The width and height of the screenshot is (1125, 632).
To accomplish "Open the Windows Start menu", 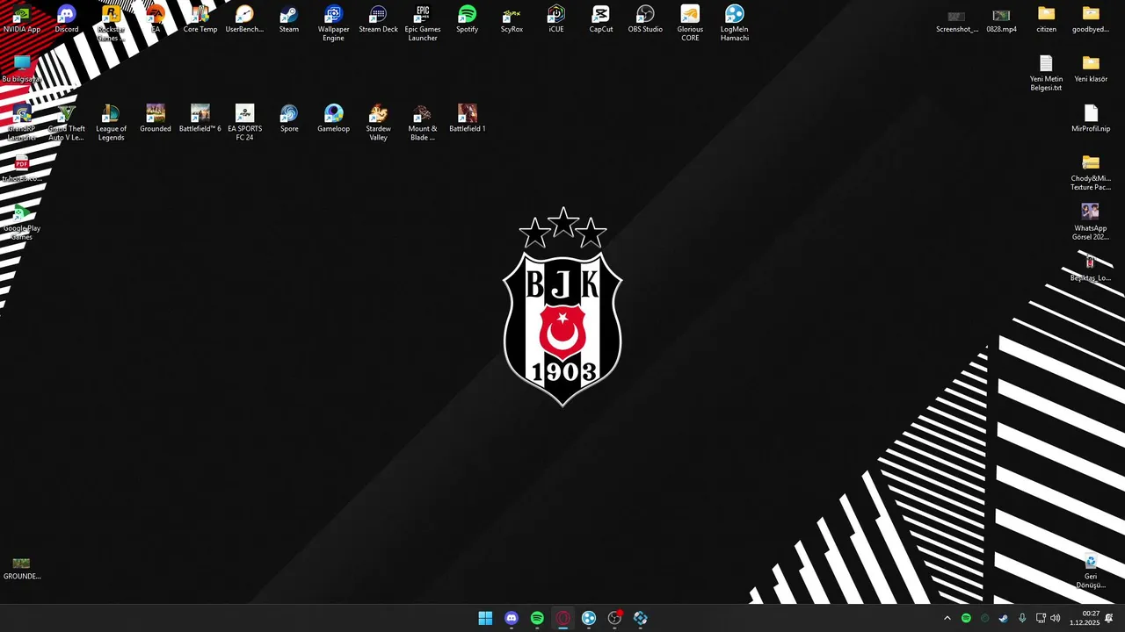I will point(485,618).
